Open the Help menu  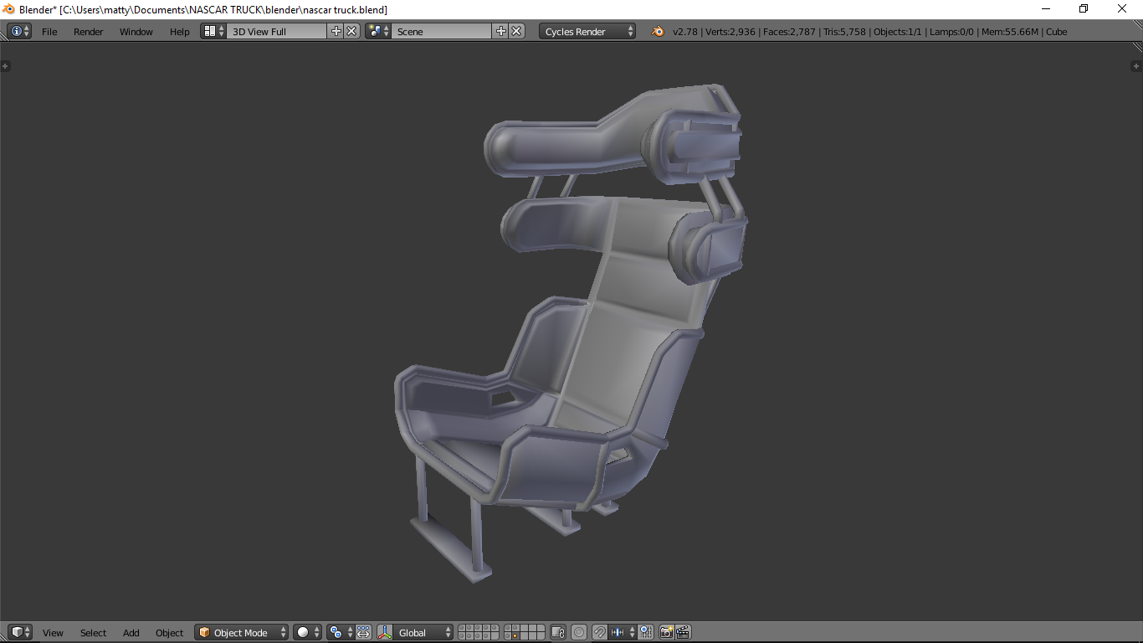(180, 32)
